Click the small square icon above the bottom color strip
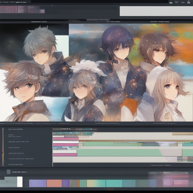Image resolution: width=193 pixels, height=193 pixels. [x=9, y=172]
